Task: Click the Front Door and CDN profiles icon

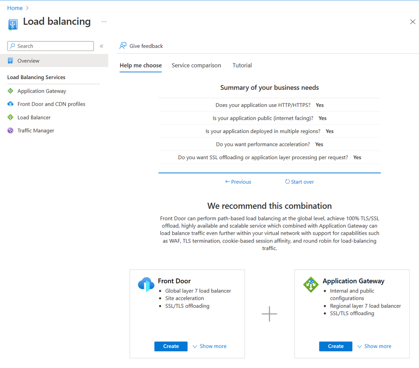Action: [x=11, y=104]
